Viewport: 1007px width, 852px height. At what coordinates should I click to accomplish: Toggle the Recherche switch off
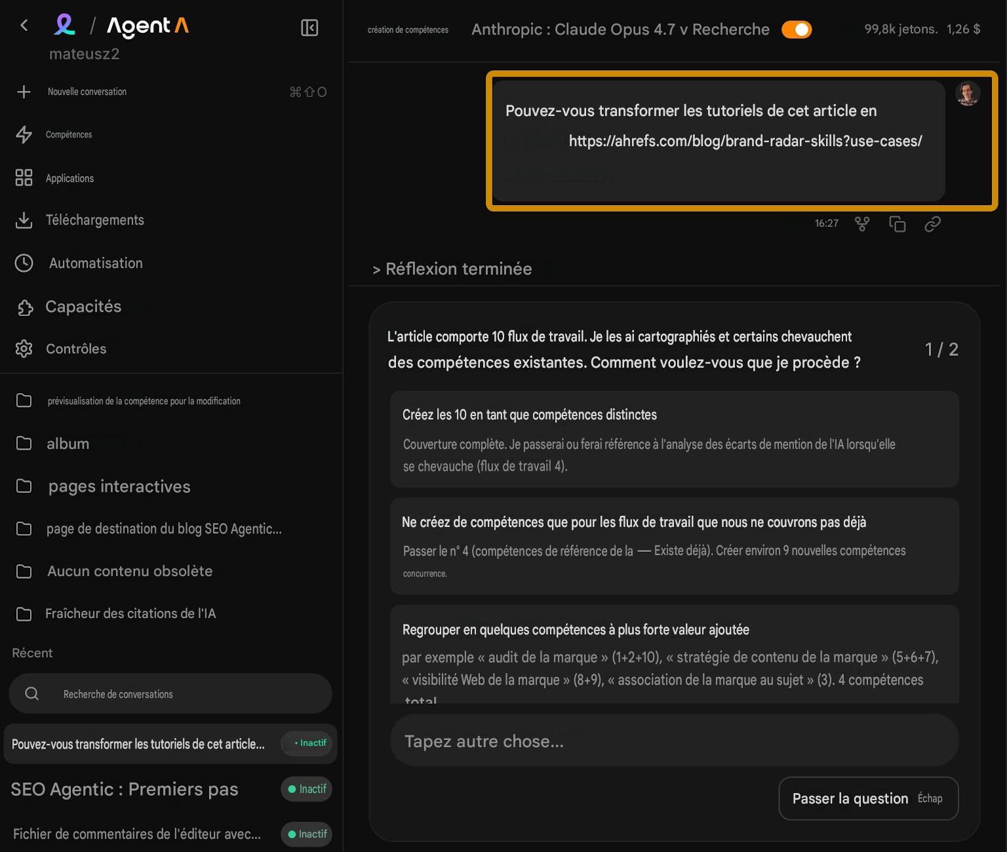797,29
